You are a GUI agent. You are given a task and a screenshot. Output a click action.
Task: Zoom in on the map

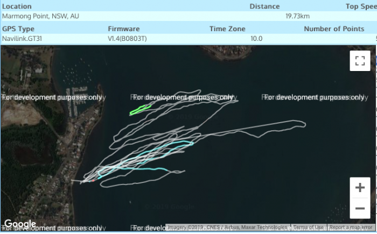pyautogui.click(x=360, y=188)
